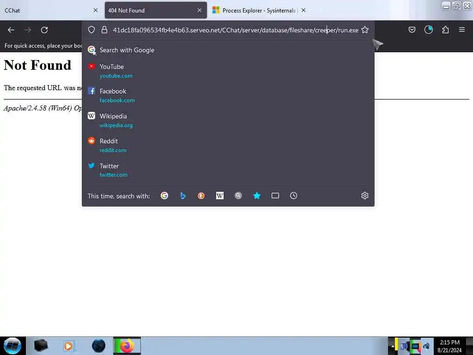
Task: Close the 404 Not Found tab
Action: coord(200,10)
